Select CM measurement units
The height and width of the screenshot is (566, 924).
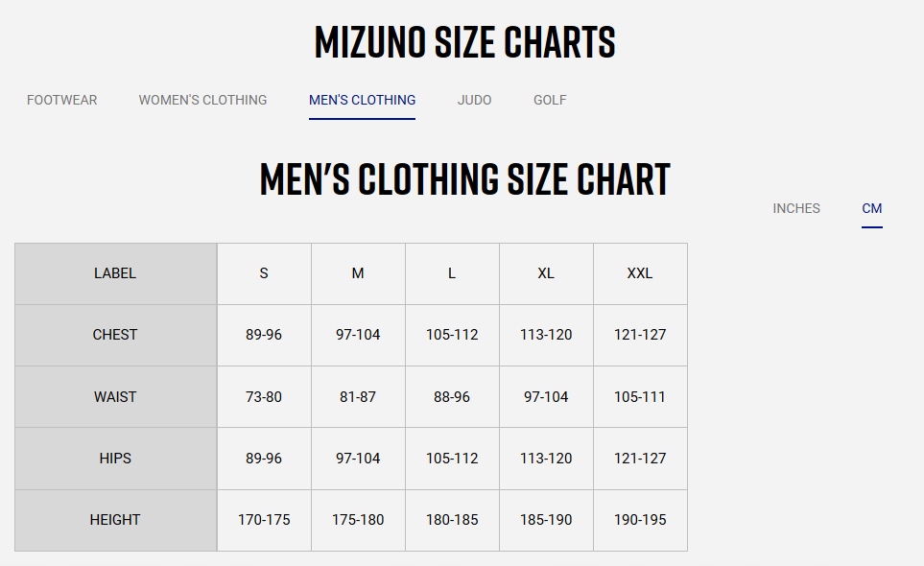pyautogui.click(x=871, y=208)
